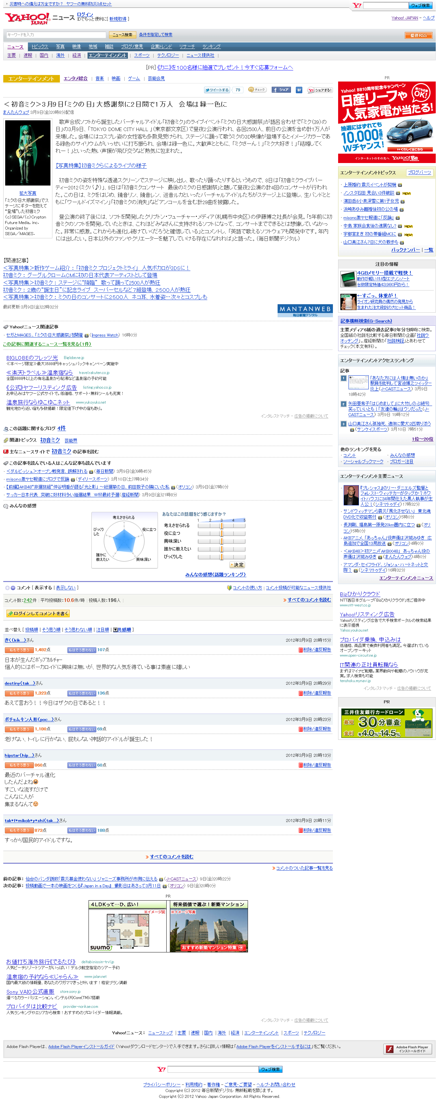Report きく(kik...) comment via 削除/違反報告
The height and width of the screenshot is (1106, 439).
point(315,650)
